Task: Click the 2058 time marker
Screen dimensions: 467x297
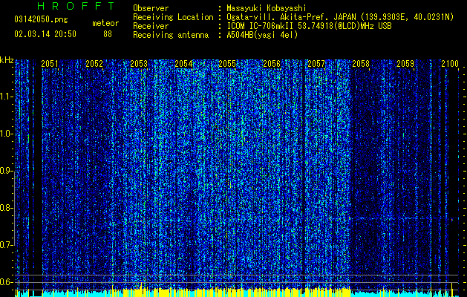Action: click(x=361, y=64)
